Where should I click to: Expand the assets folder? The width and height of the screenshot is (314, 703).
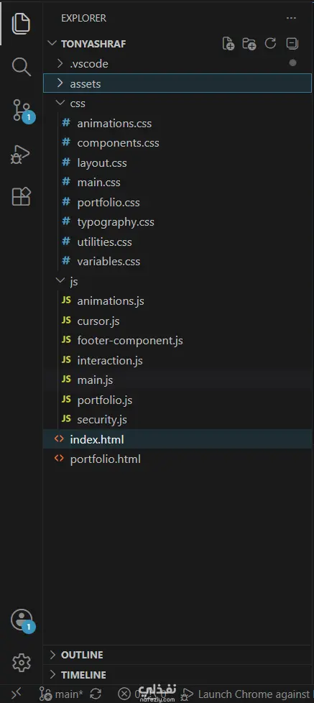[177, 83]
